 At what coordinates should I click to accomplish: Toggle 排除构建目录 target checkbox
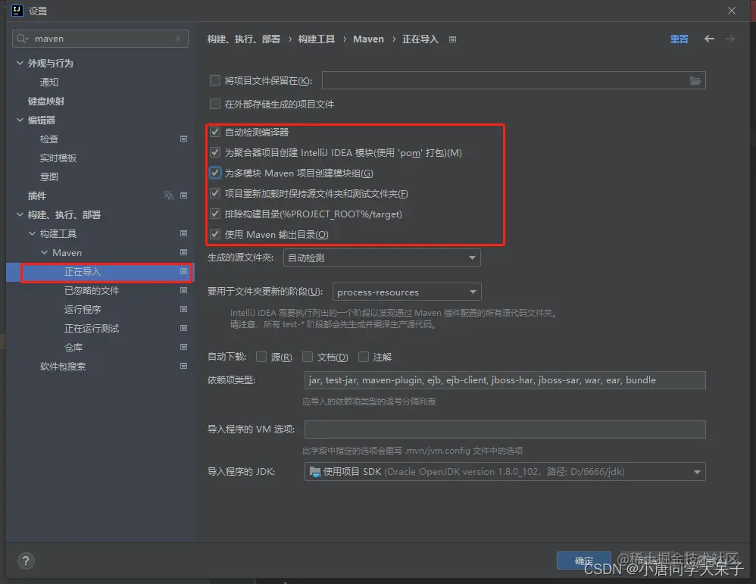click(x=215, y=214)
